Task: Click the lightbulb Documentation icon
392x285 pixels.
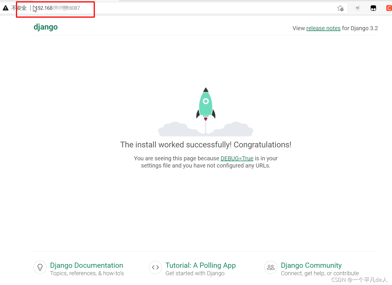Action: [x=40, y=267]
